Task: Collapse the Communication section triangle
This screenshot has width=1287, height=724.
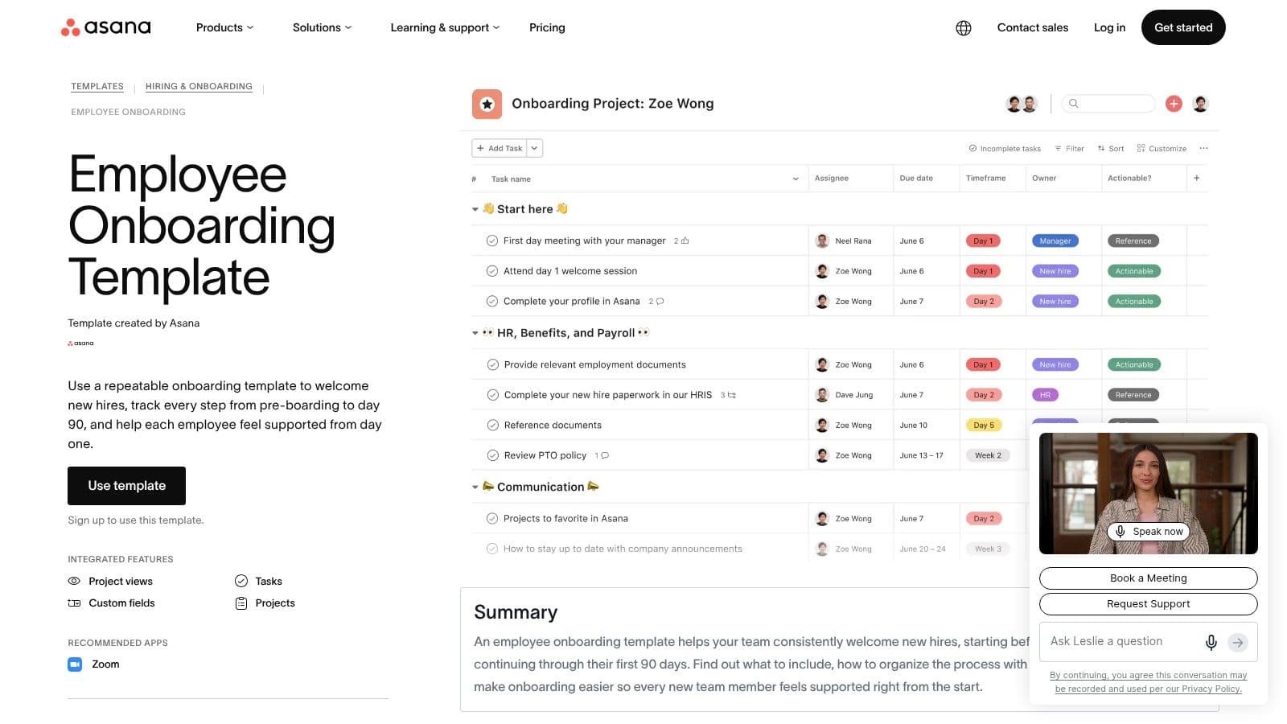Action: pyautogui.click(x=475, y=487)
